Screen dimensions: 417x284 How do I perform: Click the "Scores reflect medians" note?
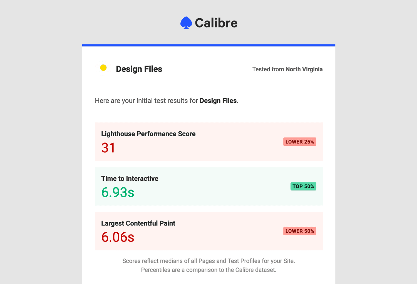tap(209, 261)
